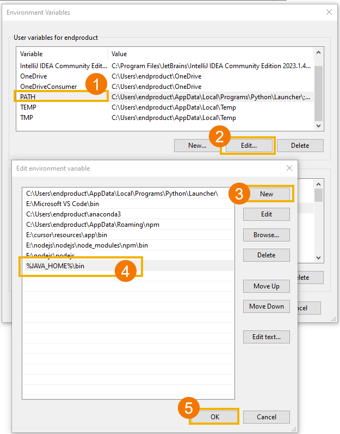
Task: Click the user variables scroll up arrow
Action: point(318,53)
